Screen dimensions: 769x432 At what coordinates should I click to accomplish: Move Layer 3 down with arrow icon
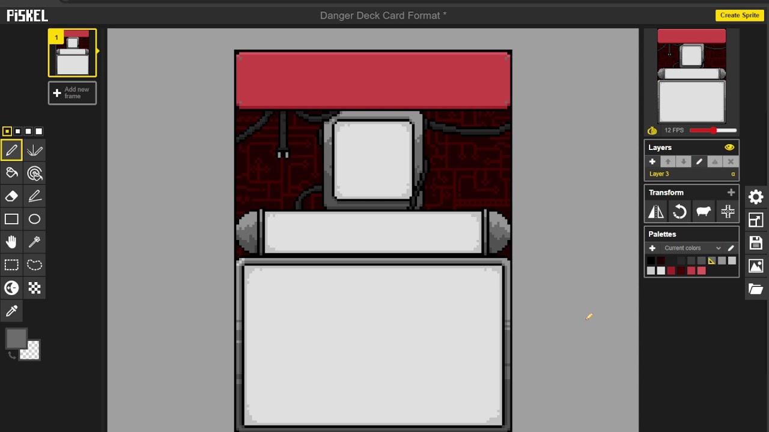[x=683, y=161]
